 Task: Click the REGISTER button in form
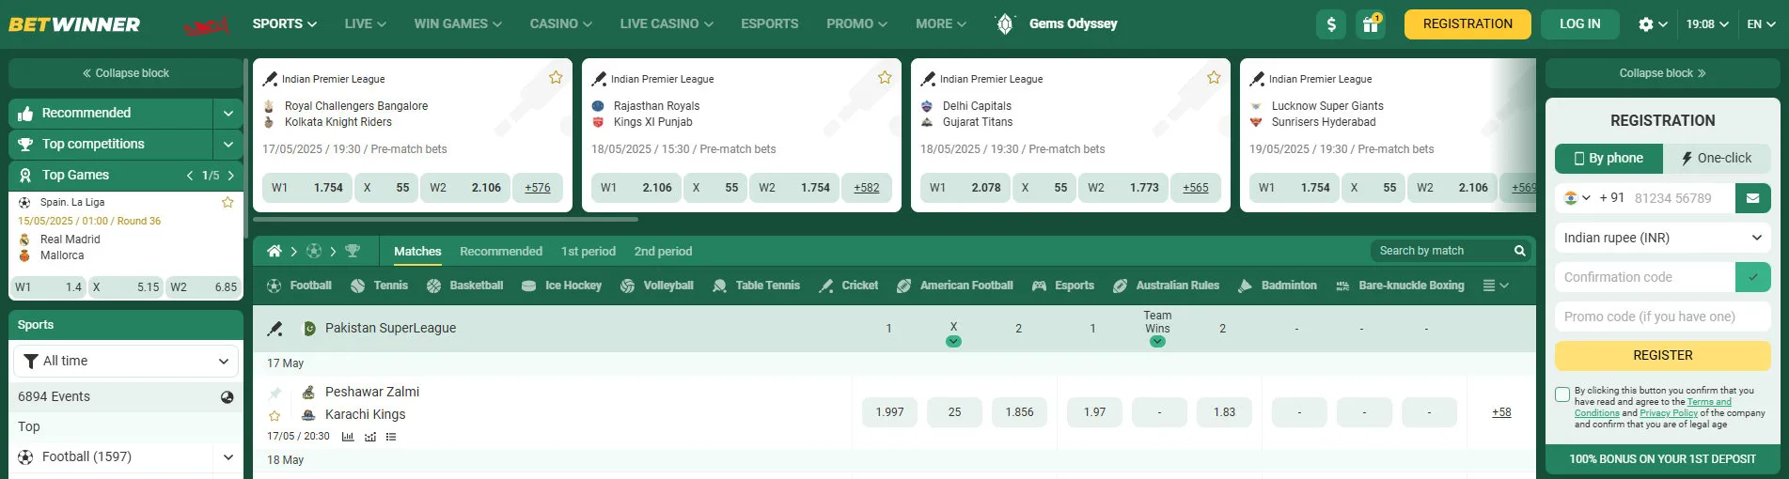pos(1662,356)
